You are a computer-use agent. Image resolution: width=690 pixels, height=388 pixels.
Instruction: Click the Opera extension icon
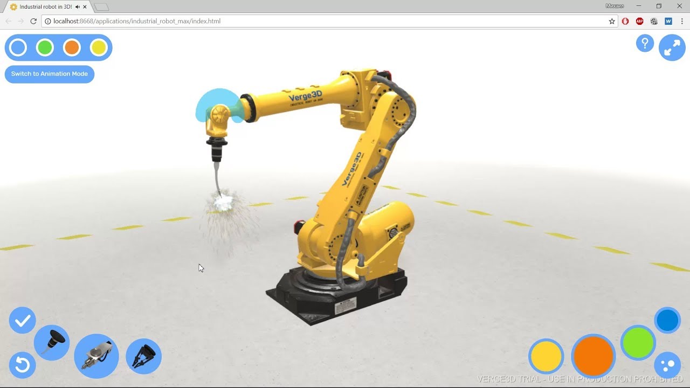(625, 21)
